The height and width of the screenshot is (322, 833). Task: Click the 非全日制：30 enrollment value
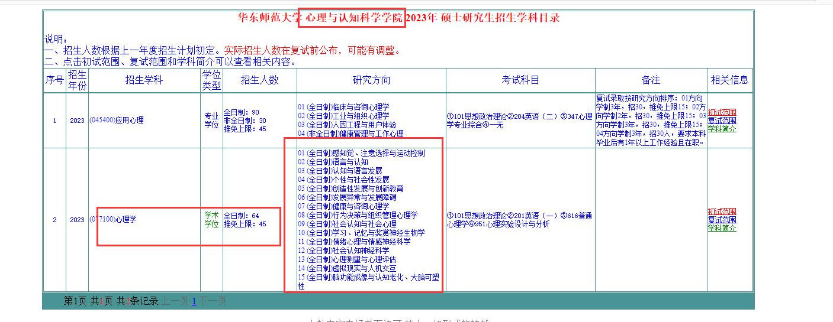245,121
